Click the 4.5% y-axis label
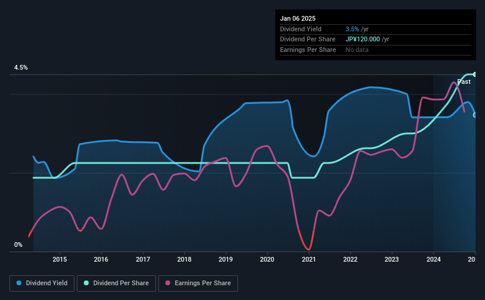 pyautogui.click(x=21, y=68)
